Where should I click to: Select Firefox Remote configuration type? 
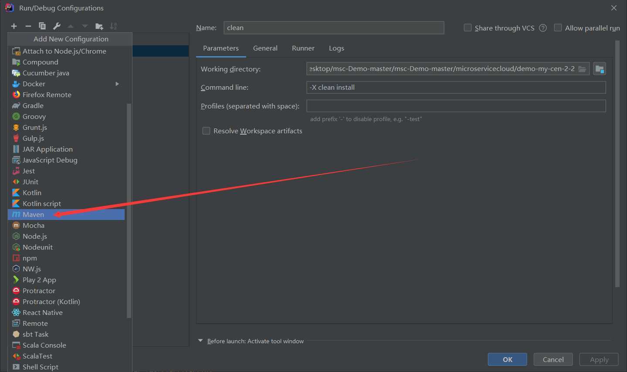pos(66,95)
